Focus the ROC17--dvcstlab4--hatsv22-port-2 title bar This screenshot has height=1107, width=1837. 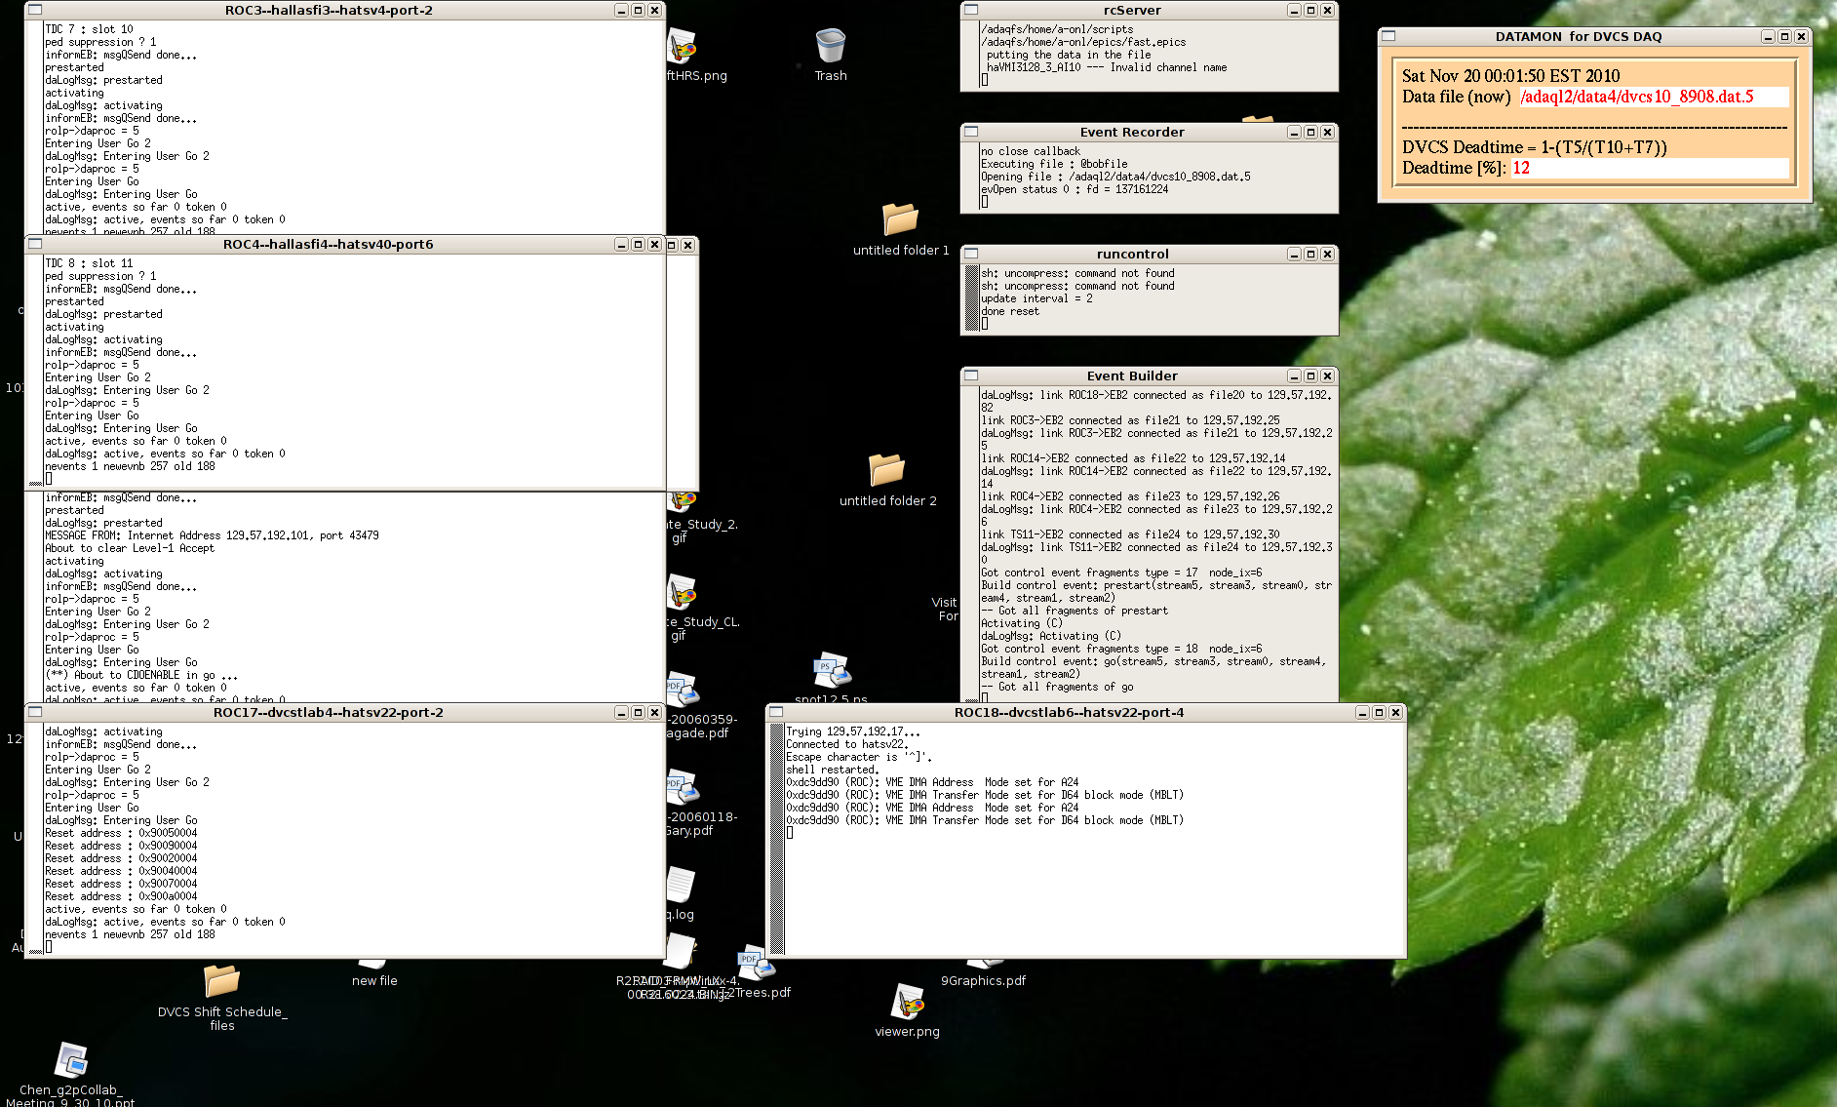(x=329, y=712)
